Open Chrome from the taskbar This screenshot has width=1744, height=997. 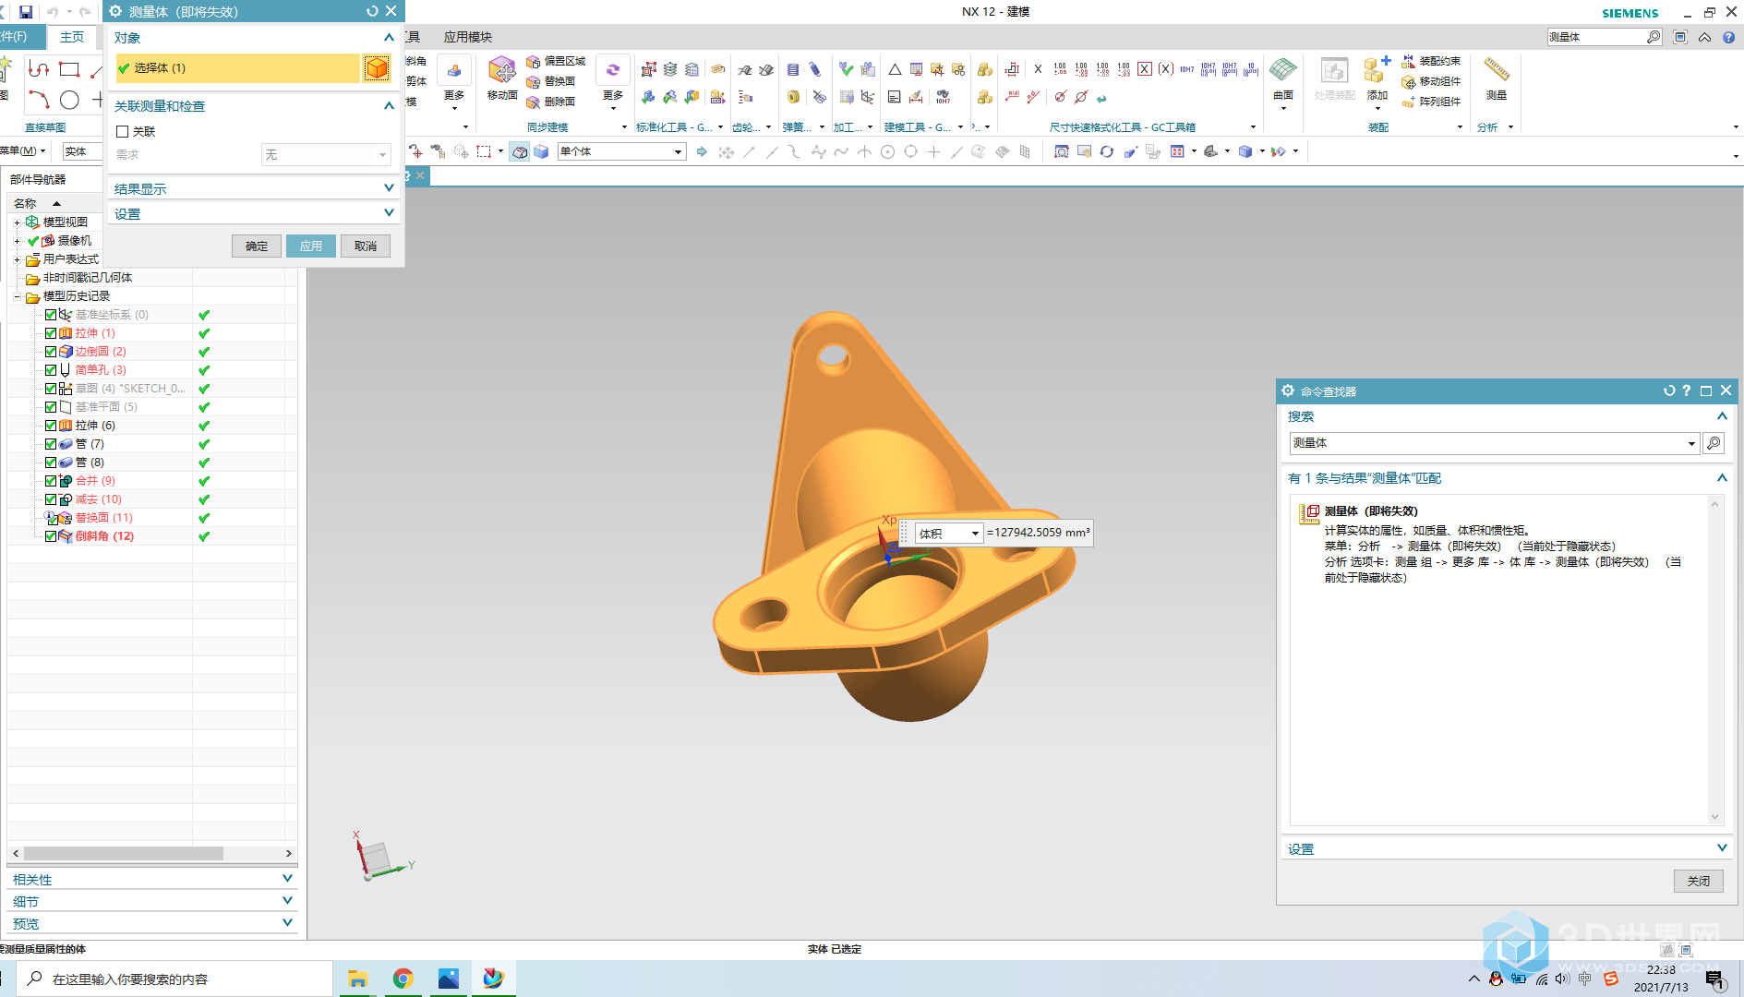click(x=403, y=979)
